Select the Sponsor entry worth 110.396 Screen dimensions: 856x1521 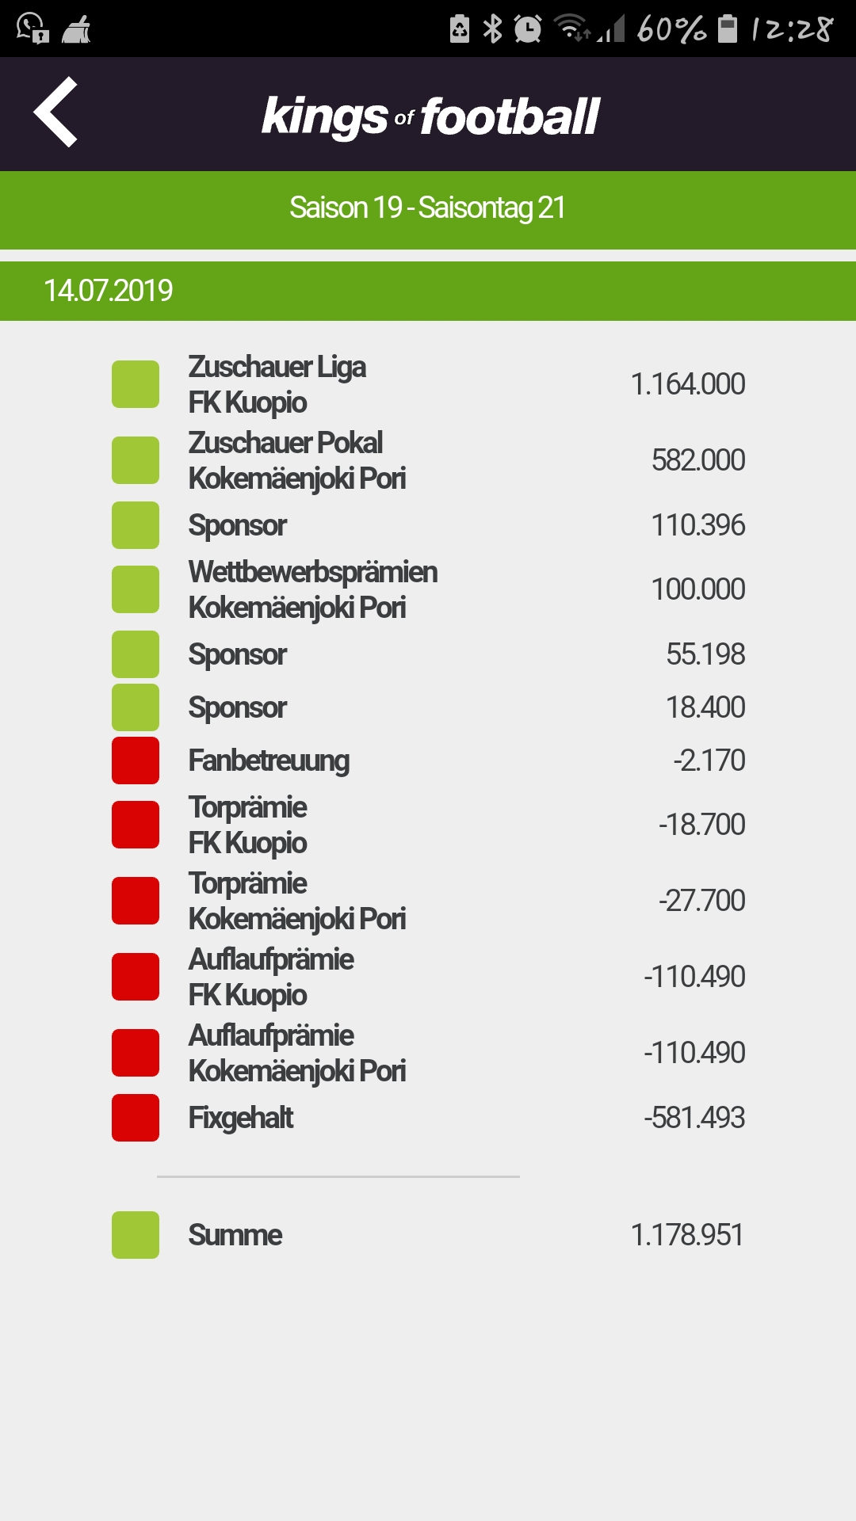(x=428, y=525)
